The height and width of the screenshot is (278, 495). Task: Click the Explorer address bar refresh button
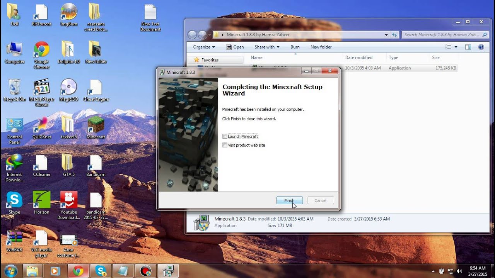tap(394, 35)
